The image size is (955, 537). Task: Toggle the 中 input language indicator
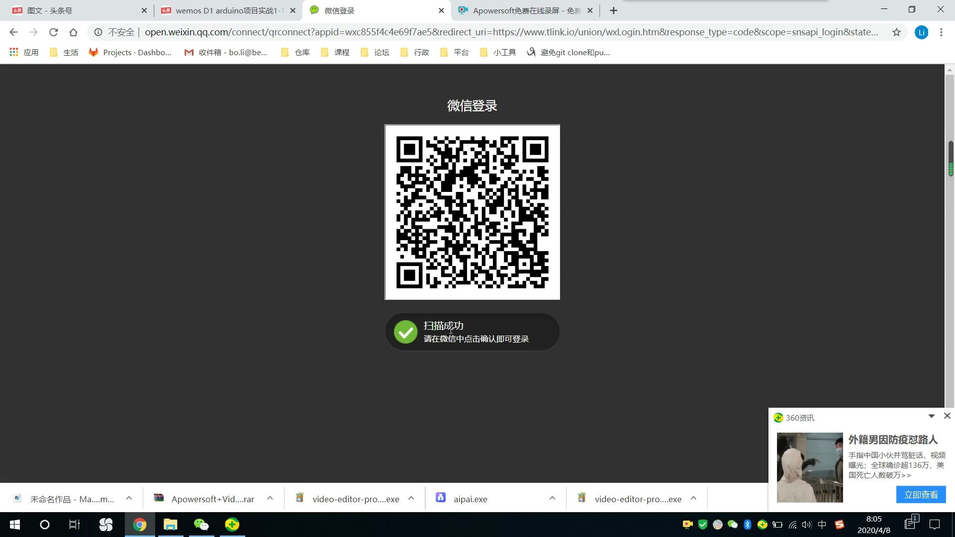pos(822,525)
